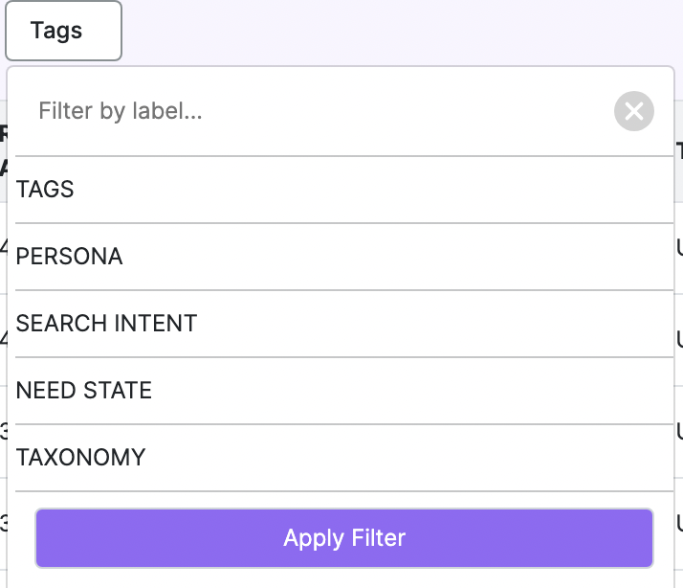Screen dimensions: 683x588
Task: Expand the TAXONOMY category
Action: (344, 458)
